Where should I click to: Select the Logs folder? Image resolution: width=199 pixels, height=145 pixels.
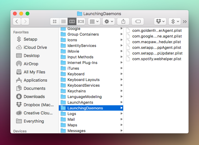coord(91,114)
